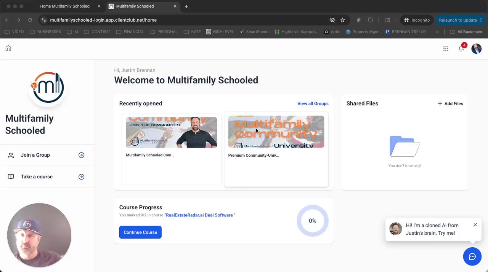Click the empty folder icon in Shared Files
The width and height of the screenshot is (488, 272).
click(405, 146)
